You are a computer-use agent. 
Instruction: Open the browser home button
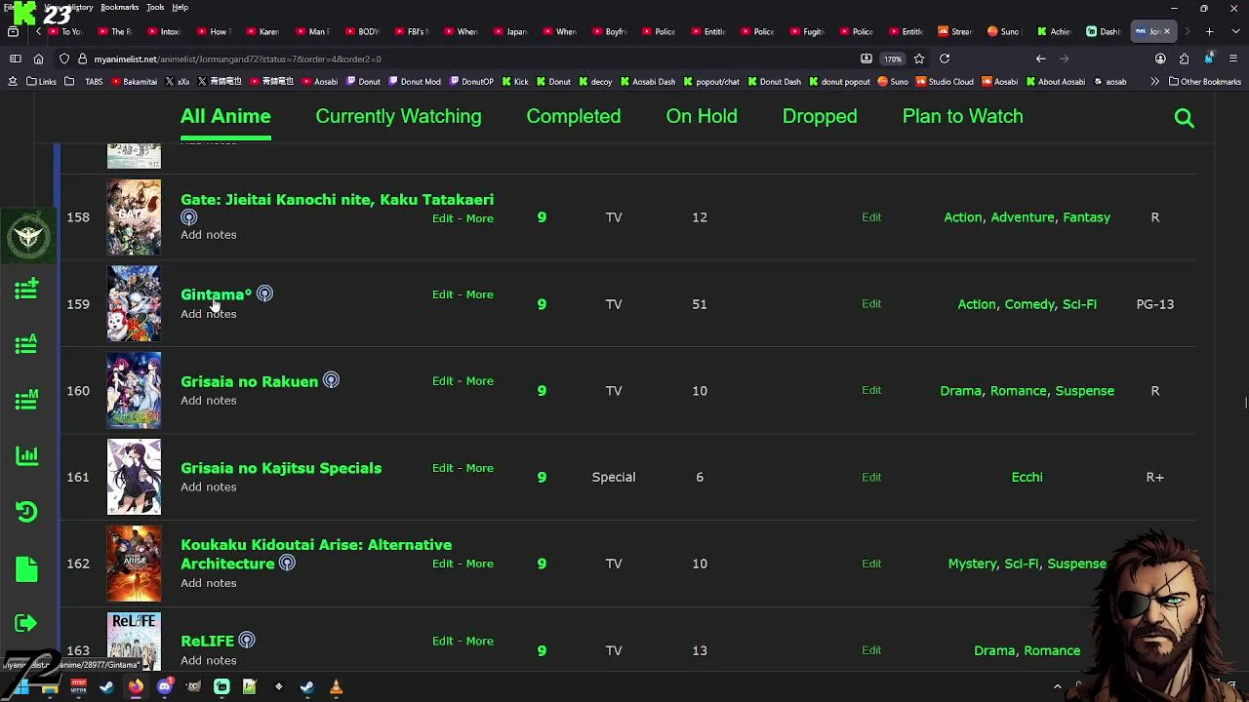coord(38,58)
